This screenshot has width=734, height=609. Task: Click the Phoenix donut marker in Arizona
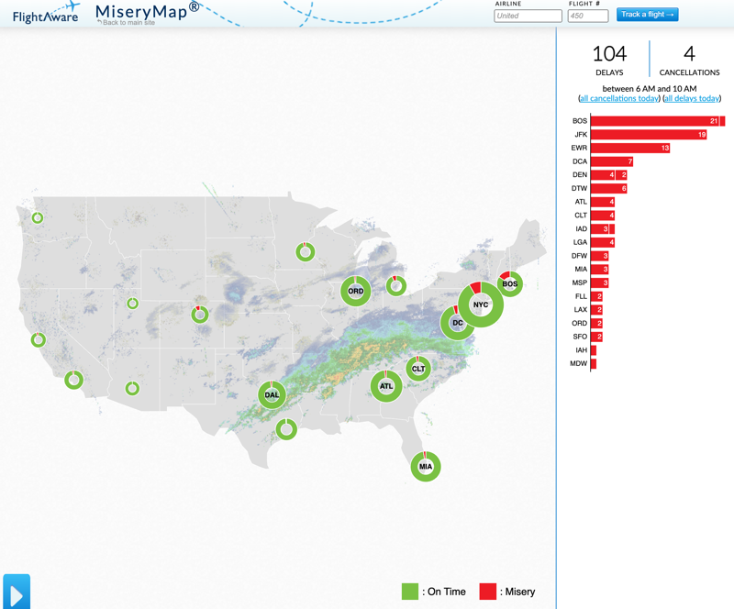(x=132, y=388)
